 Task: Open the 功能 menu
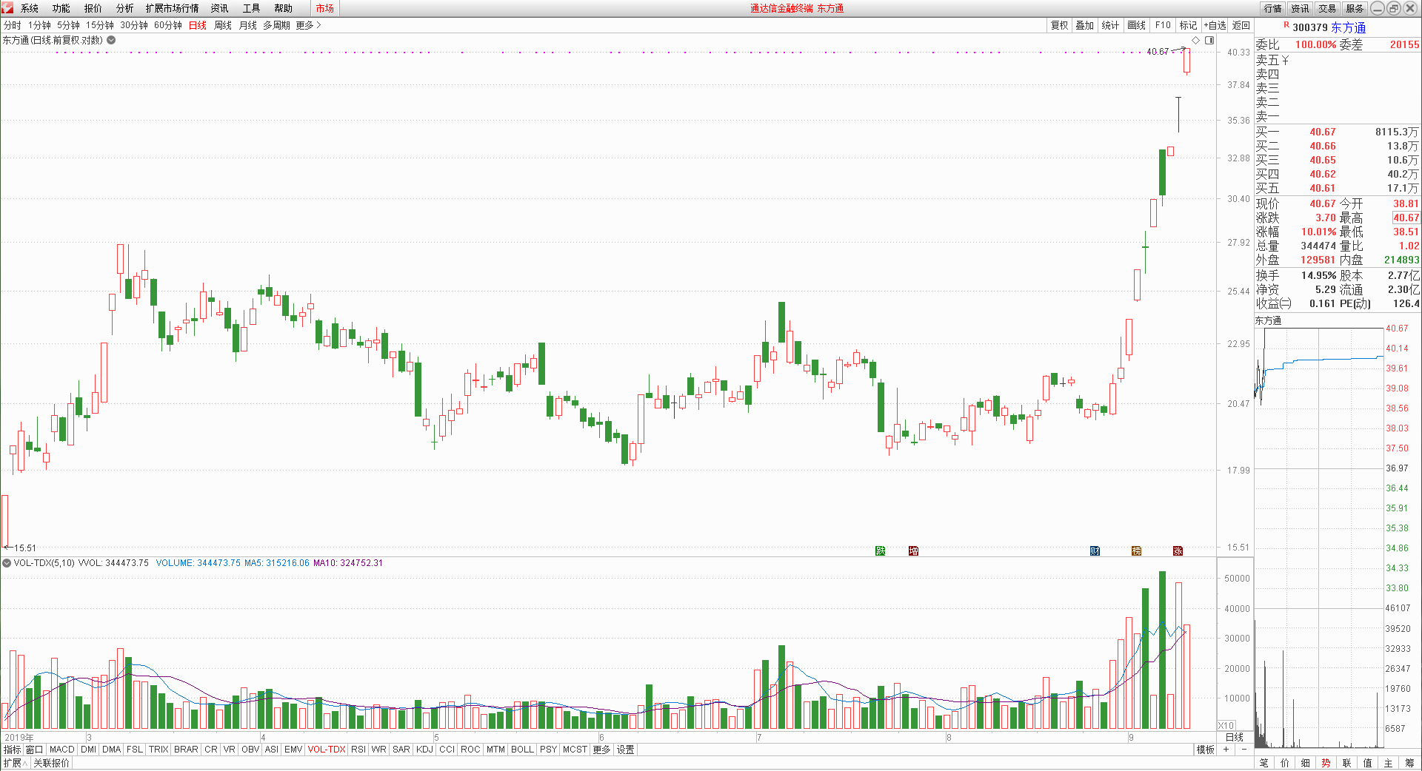coord(61,8)
